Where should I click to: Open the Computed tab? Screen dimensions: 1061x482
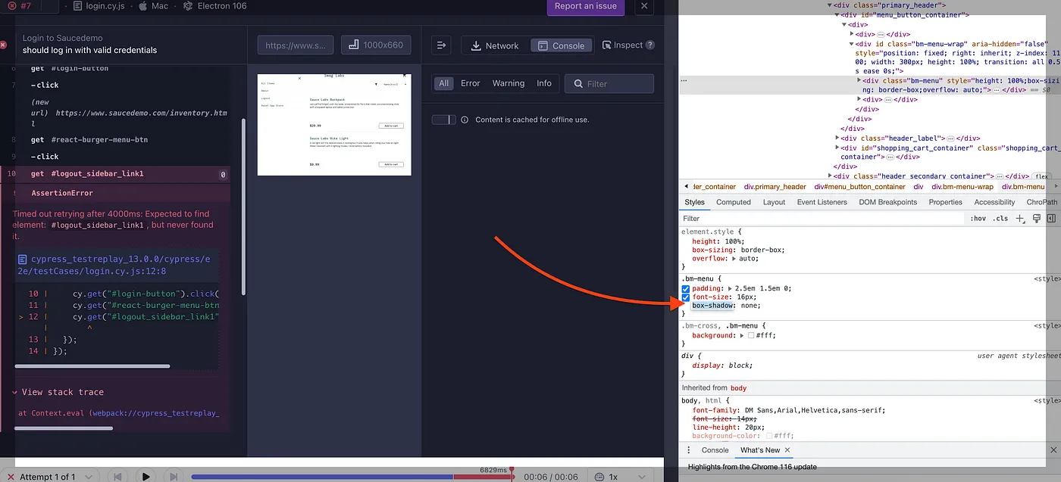click(x=734, y=202)
